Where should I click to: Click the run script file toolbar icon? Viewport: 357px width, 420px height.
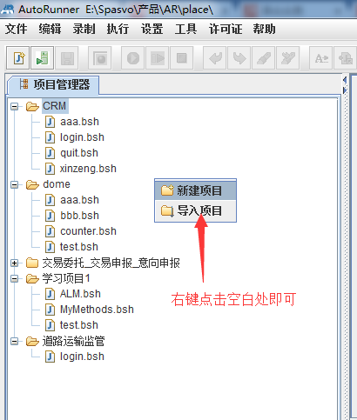tap(42, 58)
